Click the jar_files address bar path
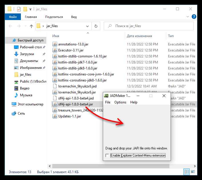 coord(52,26)
